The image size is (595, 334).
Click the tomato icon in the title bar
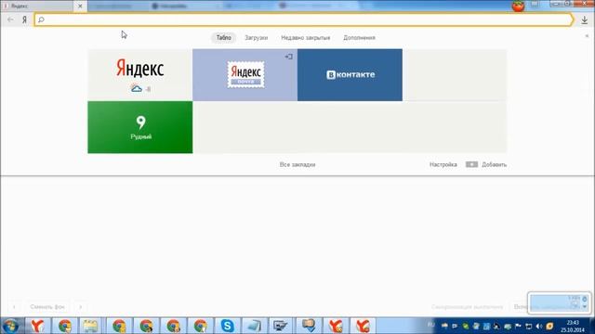[518, 6]
